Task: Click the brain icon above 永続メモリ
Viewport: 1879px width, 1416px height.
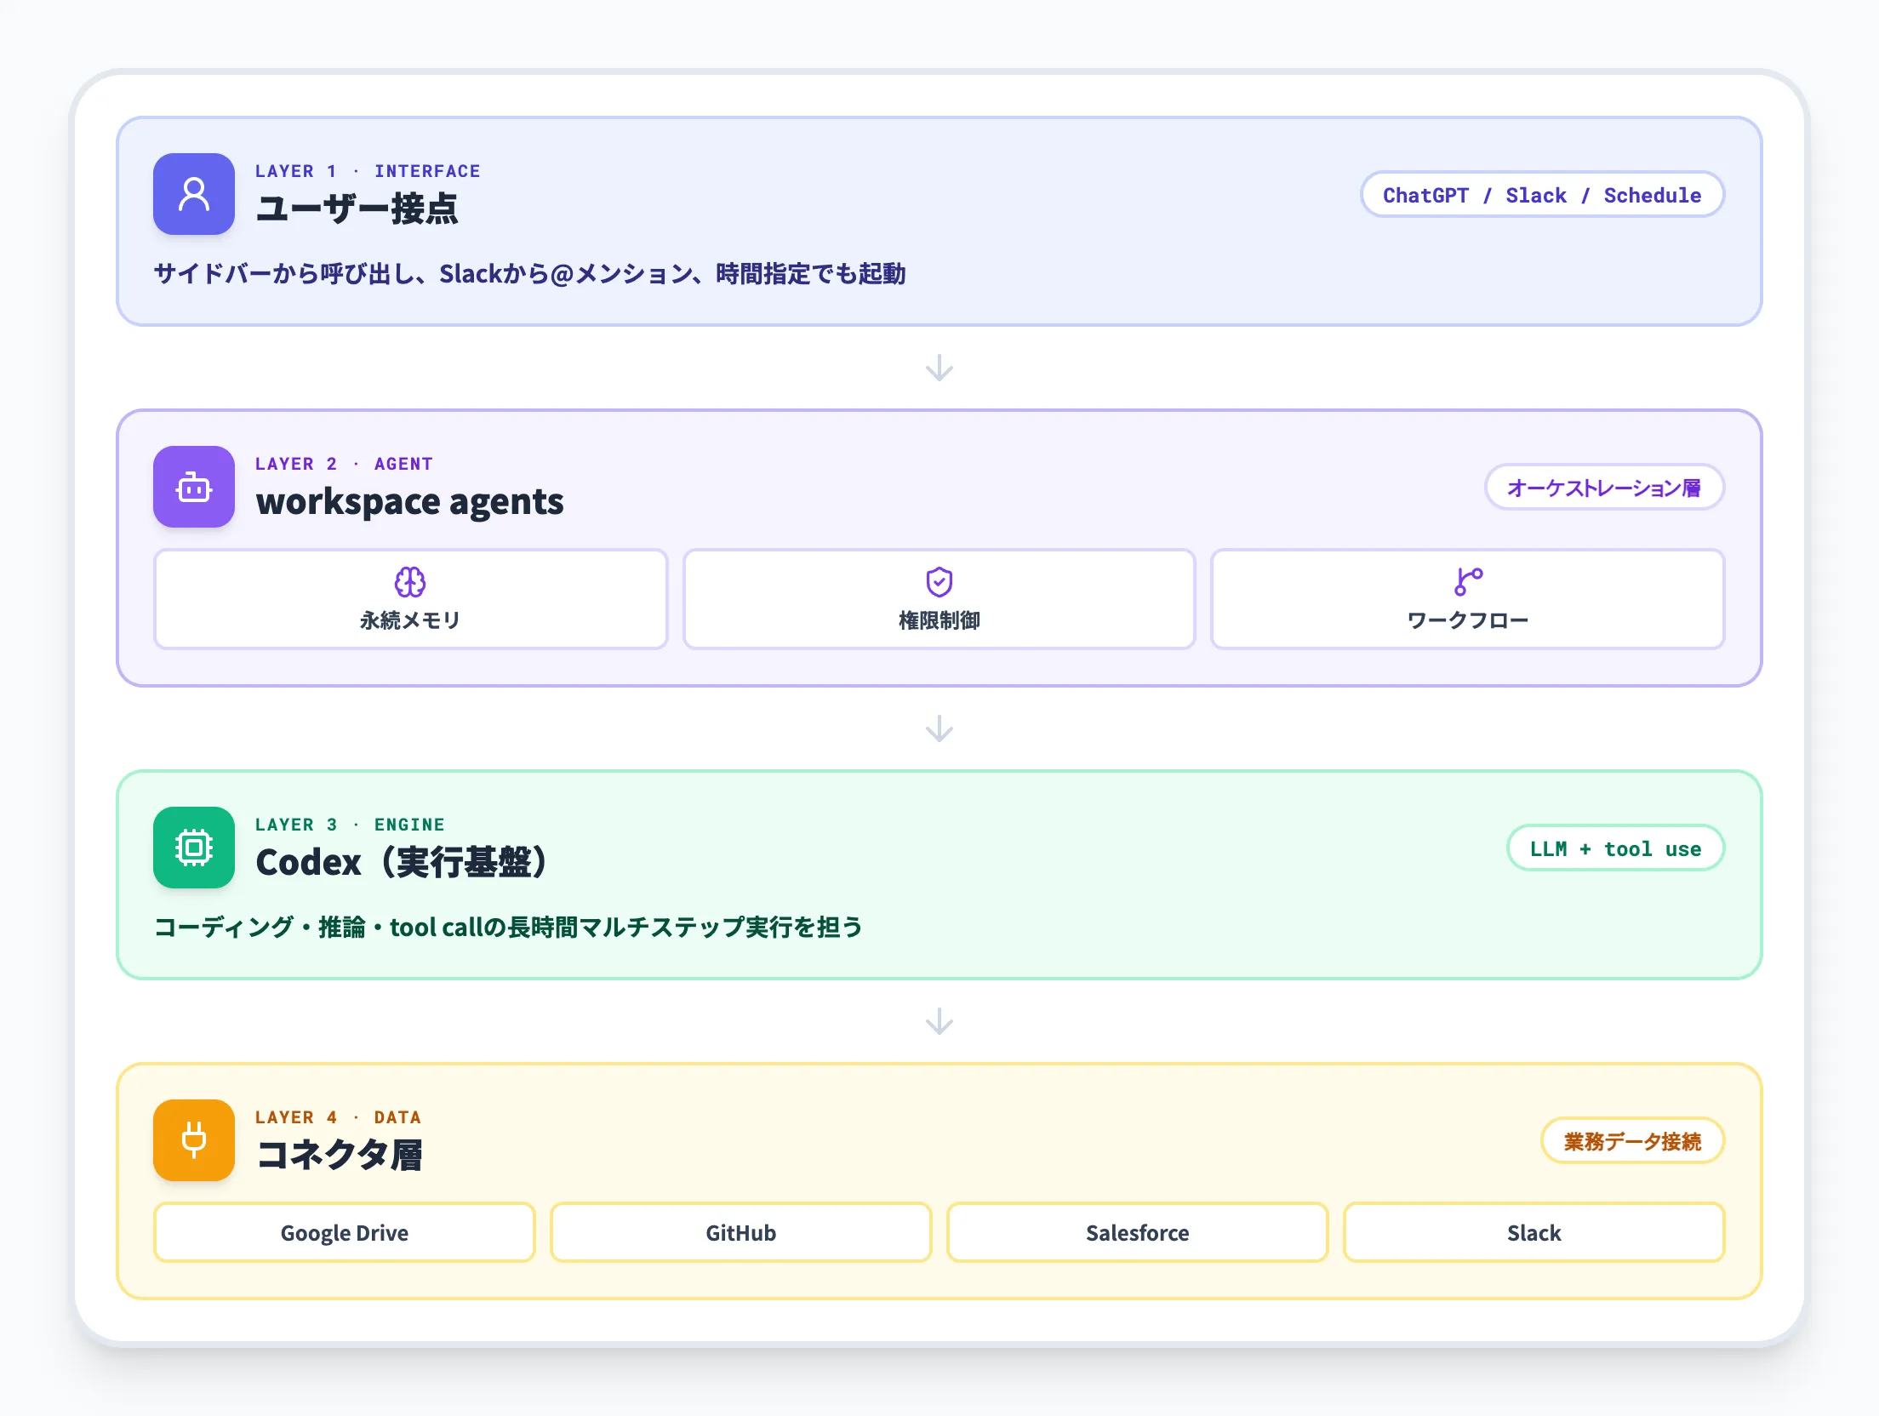Action: pyautogui.click(x=411, y=581)
